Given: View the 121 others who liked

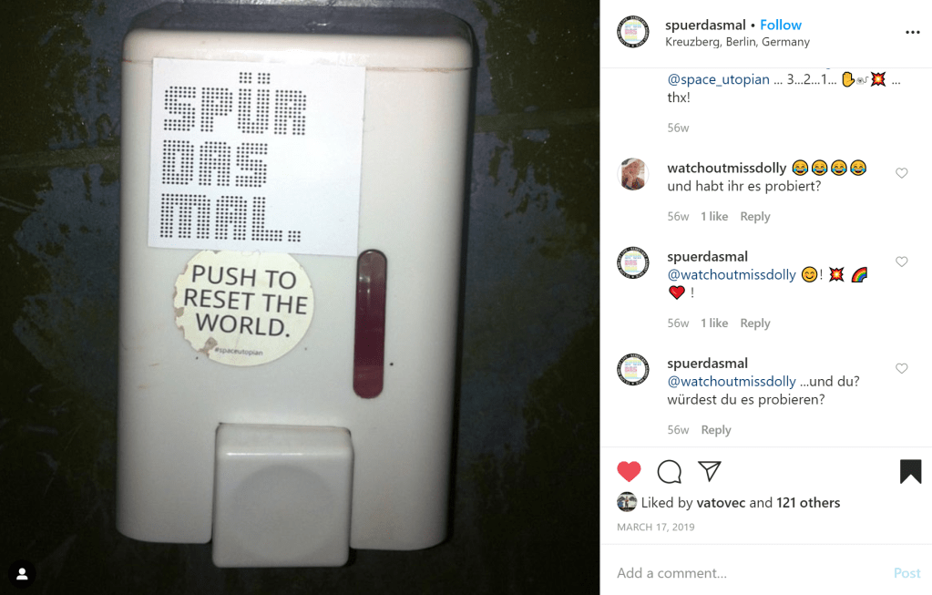Looking at the screenshot, I should [x=808, y=503].
